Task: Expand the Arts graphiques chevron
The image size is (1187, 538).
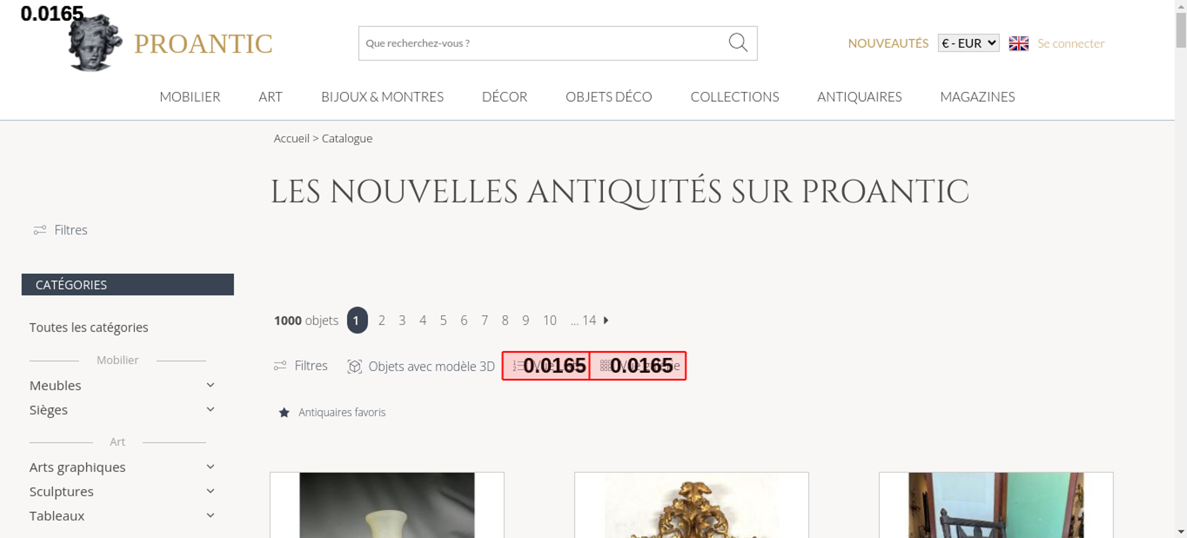Action: point(210,467)
